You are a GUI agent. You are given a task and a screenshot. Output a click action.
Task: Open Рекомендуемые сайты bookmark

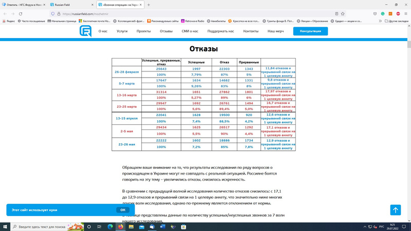pos(163,21)
